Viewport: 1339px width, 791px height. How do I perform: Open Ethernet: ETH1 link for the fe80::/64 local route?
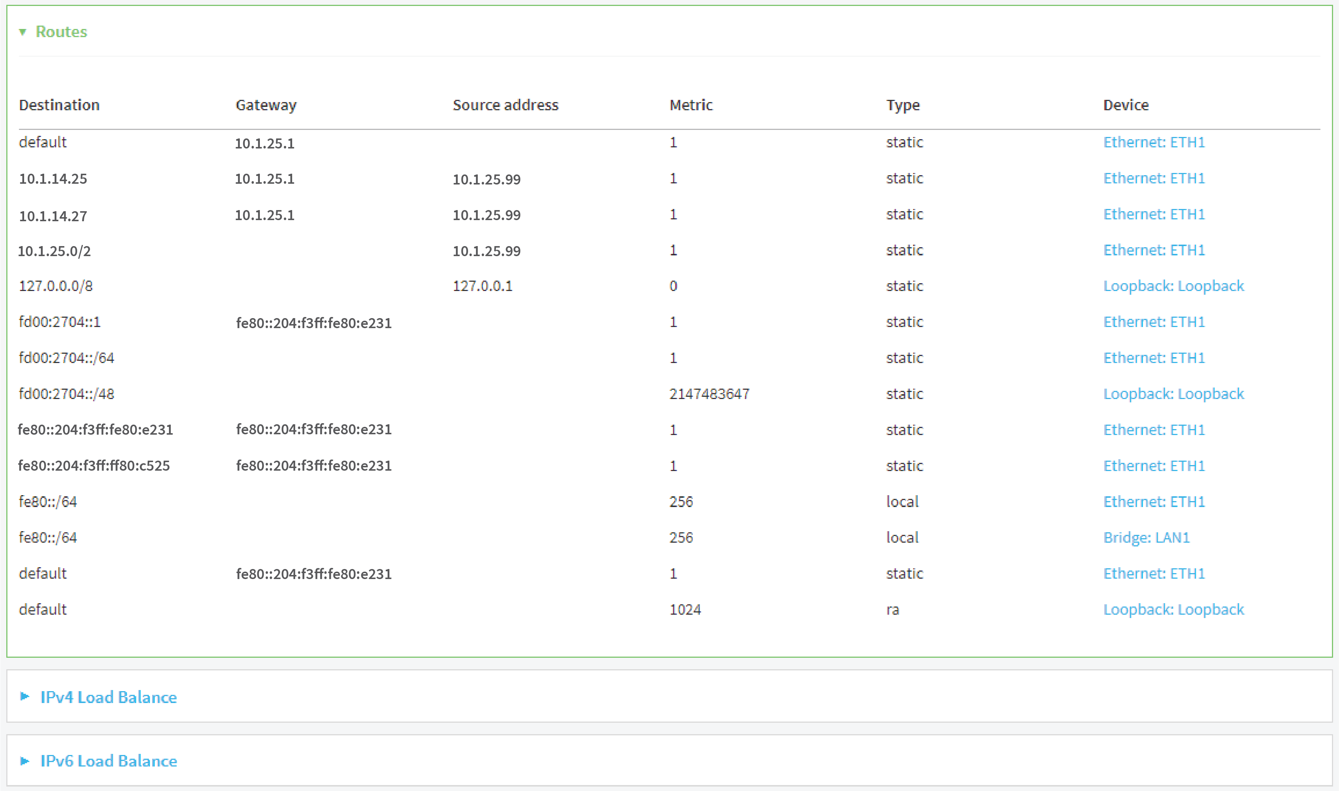1154,501
